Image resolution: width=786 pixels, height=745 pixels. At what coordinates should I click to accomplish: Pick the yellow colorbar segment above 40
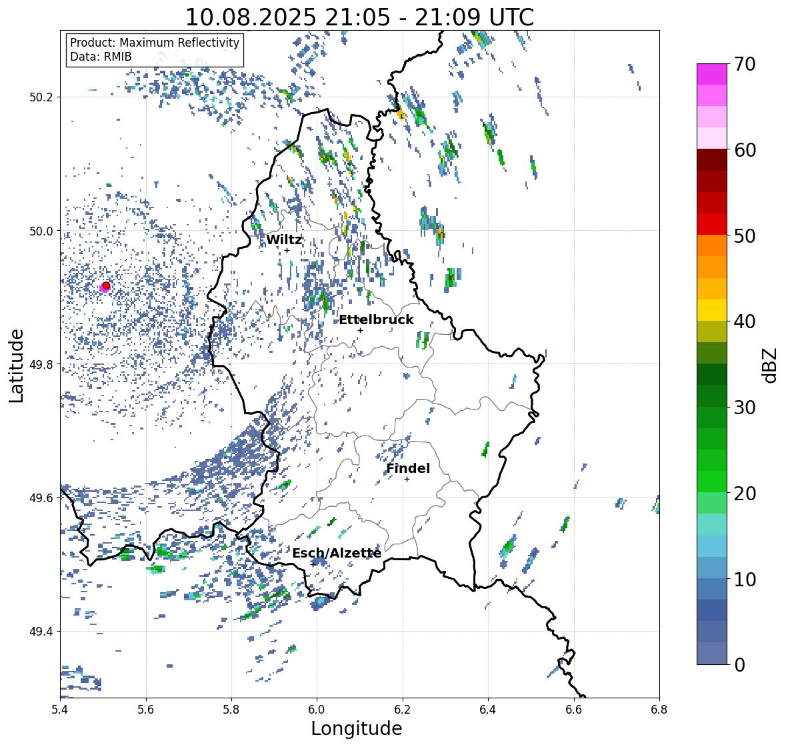pos(712,310)
